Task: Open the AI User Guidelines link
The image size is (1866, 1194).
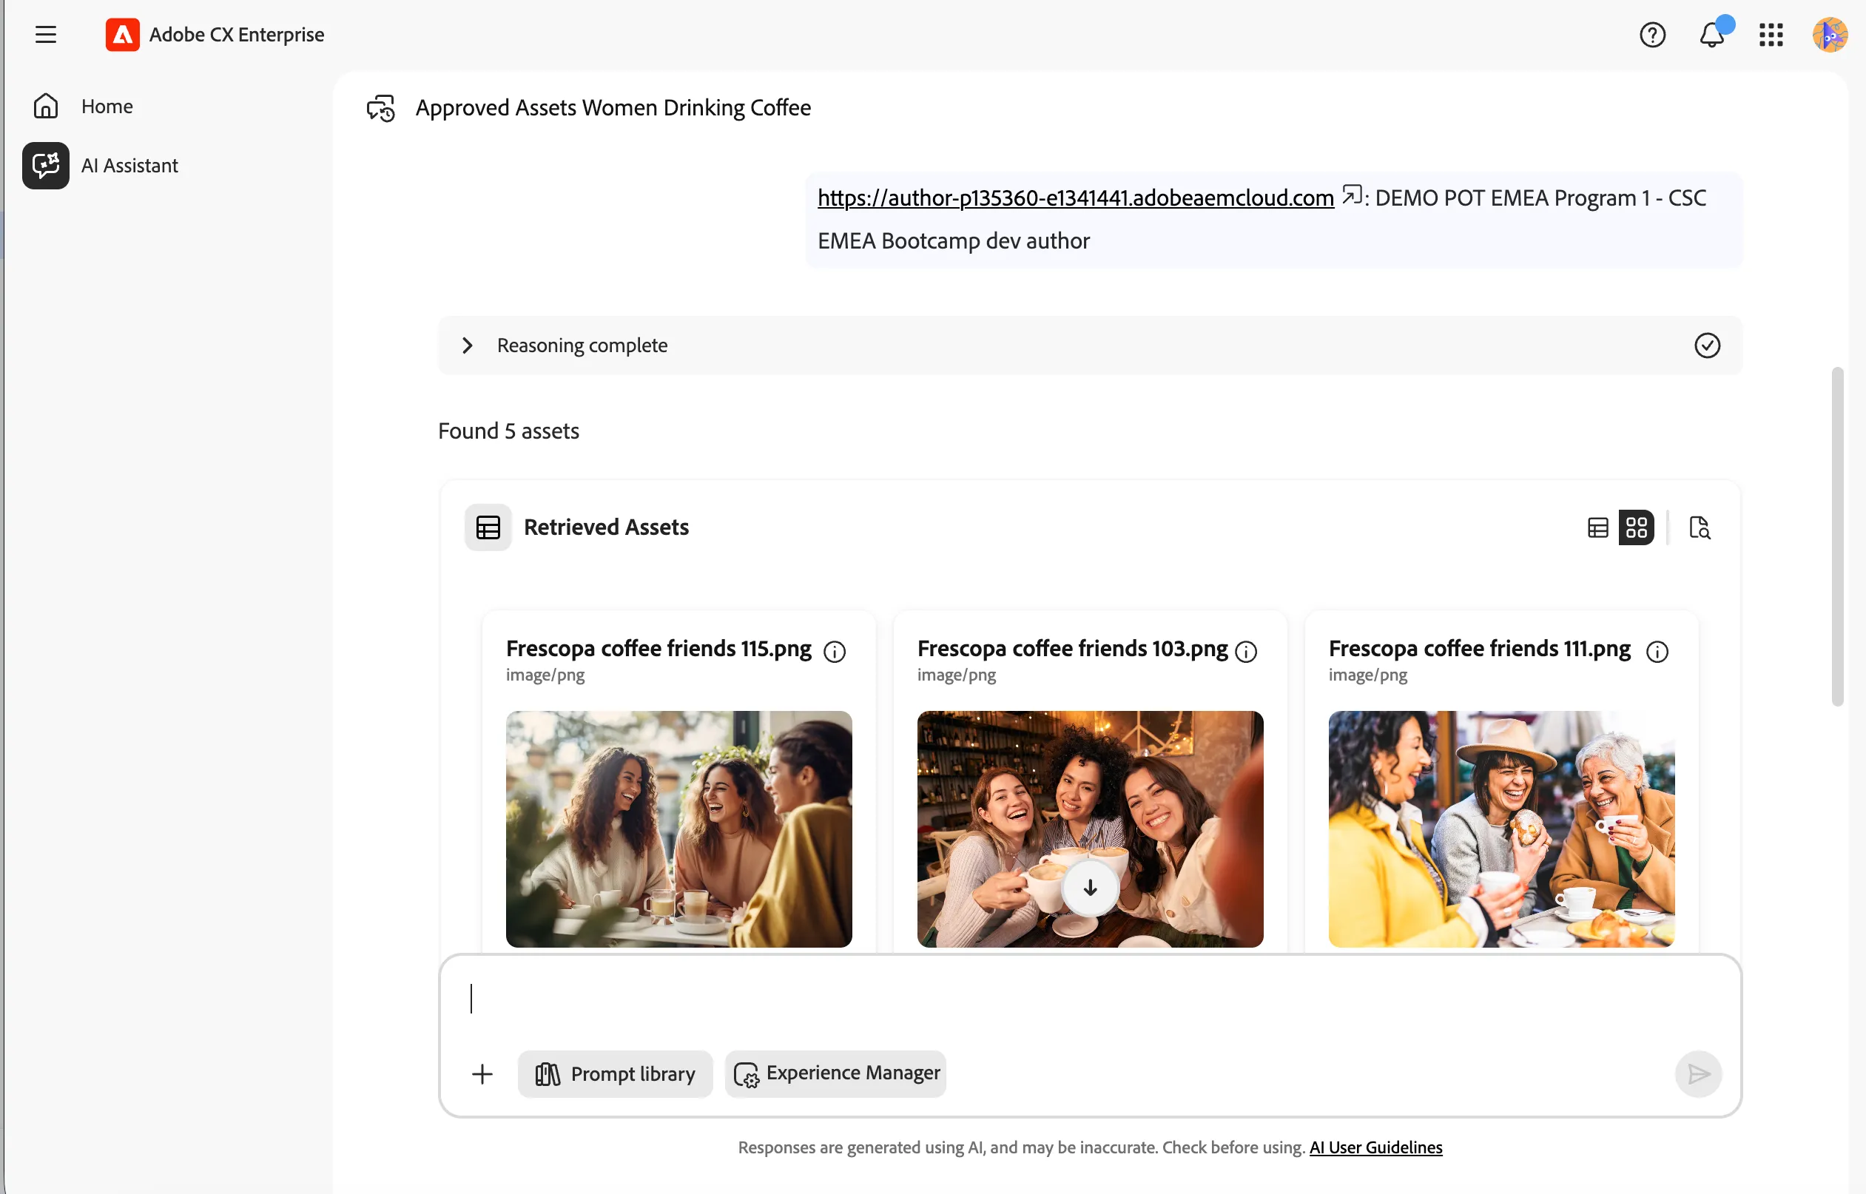Action: coord(1375,1147)
